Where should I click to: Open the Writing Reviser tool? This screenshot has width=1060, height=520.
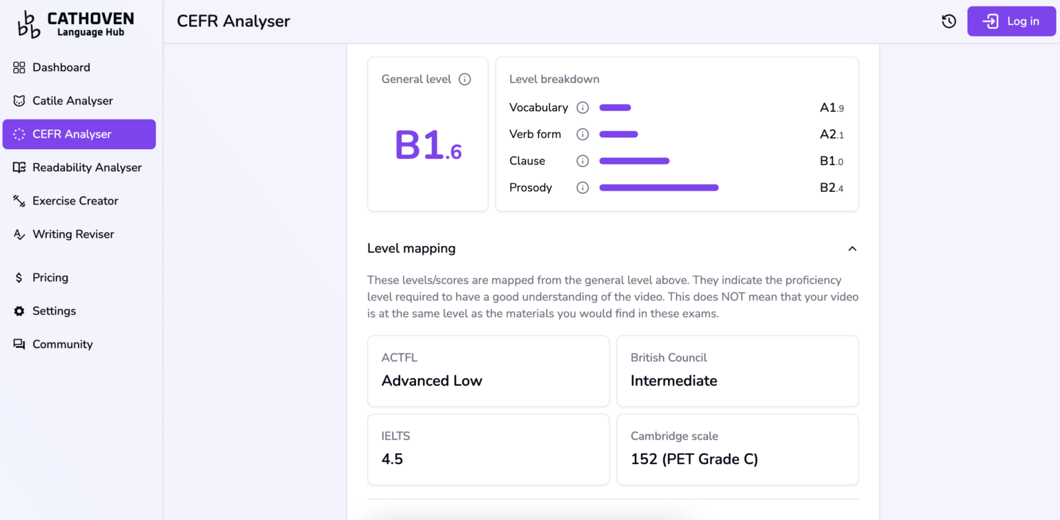[73, 234]
